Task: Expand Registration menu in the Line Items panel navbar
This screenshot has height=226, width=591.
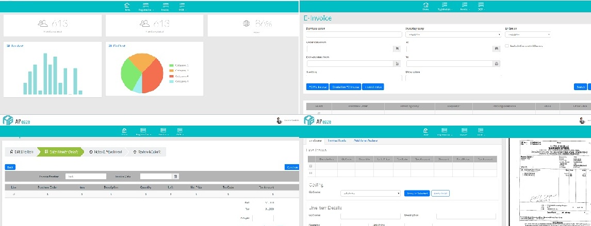Action: pyautogui.click(x=445, y=132)
